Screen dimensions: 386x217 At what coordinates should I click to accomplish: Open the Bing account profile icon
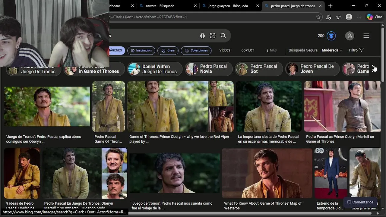(x=350, y=36)
